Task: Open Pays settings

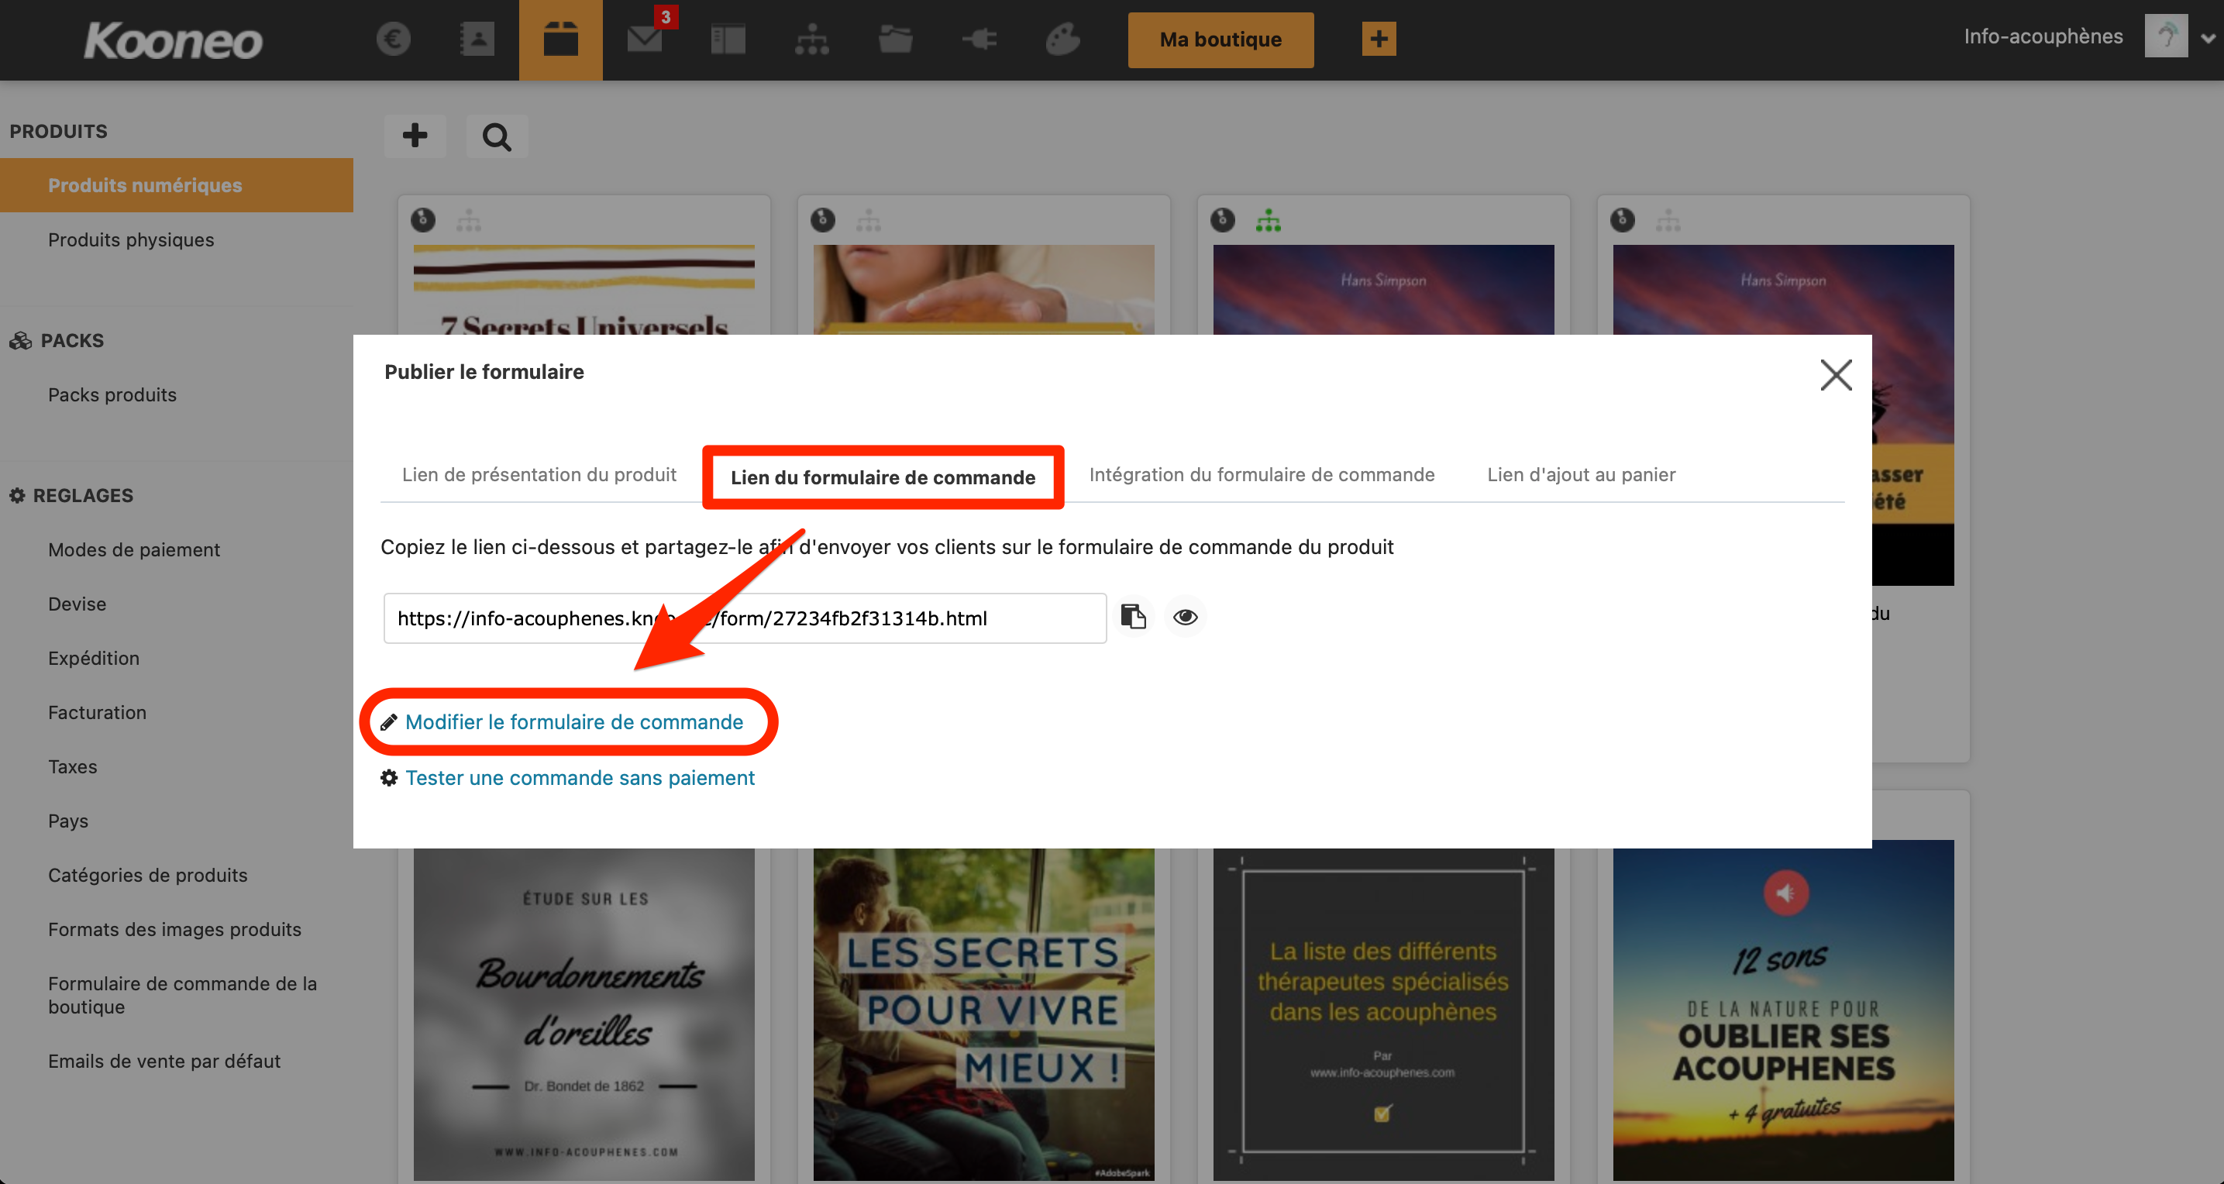Action: pos(68,821)
